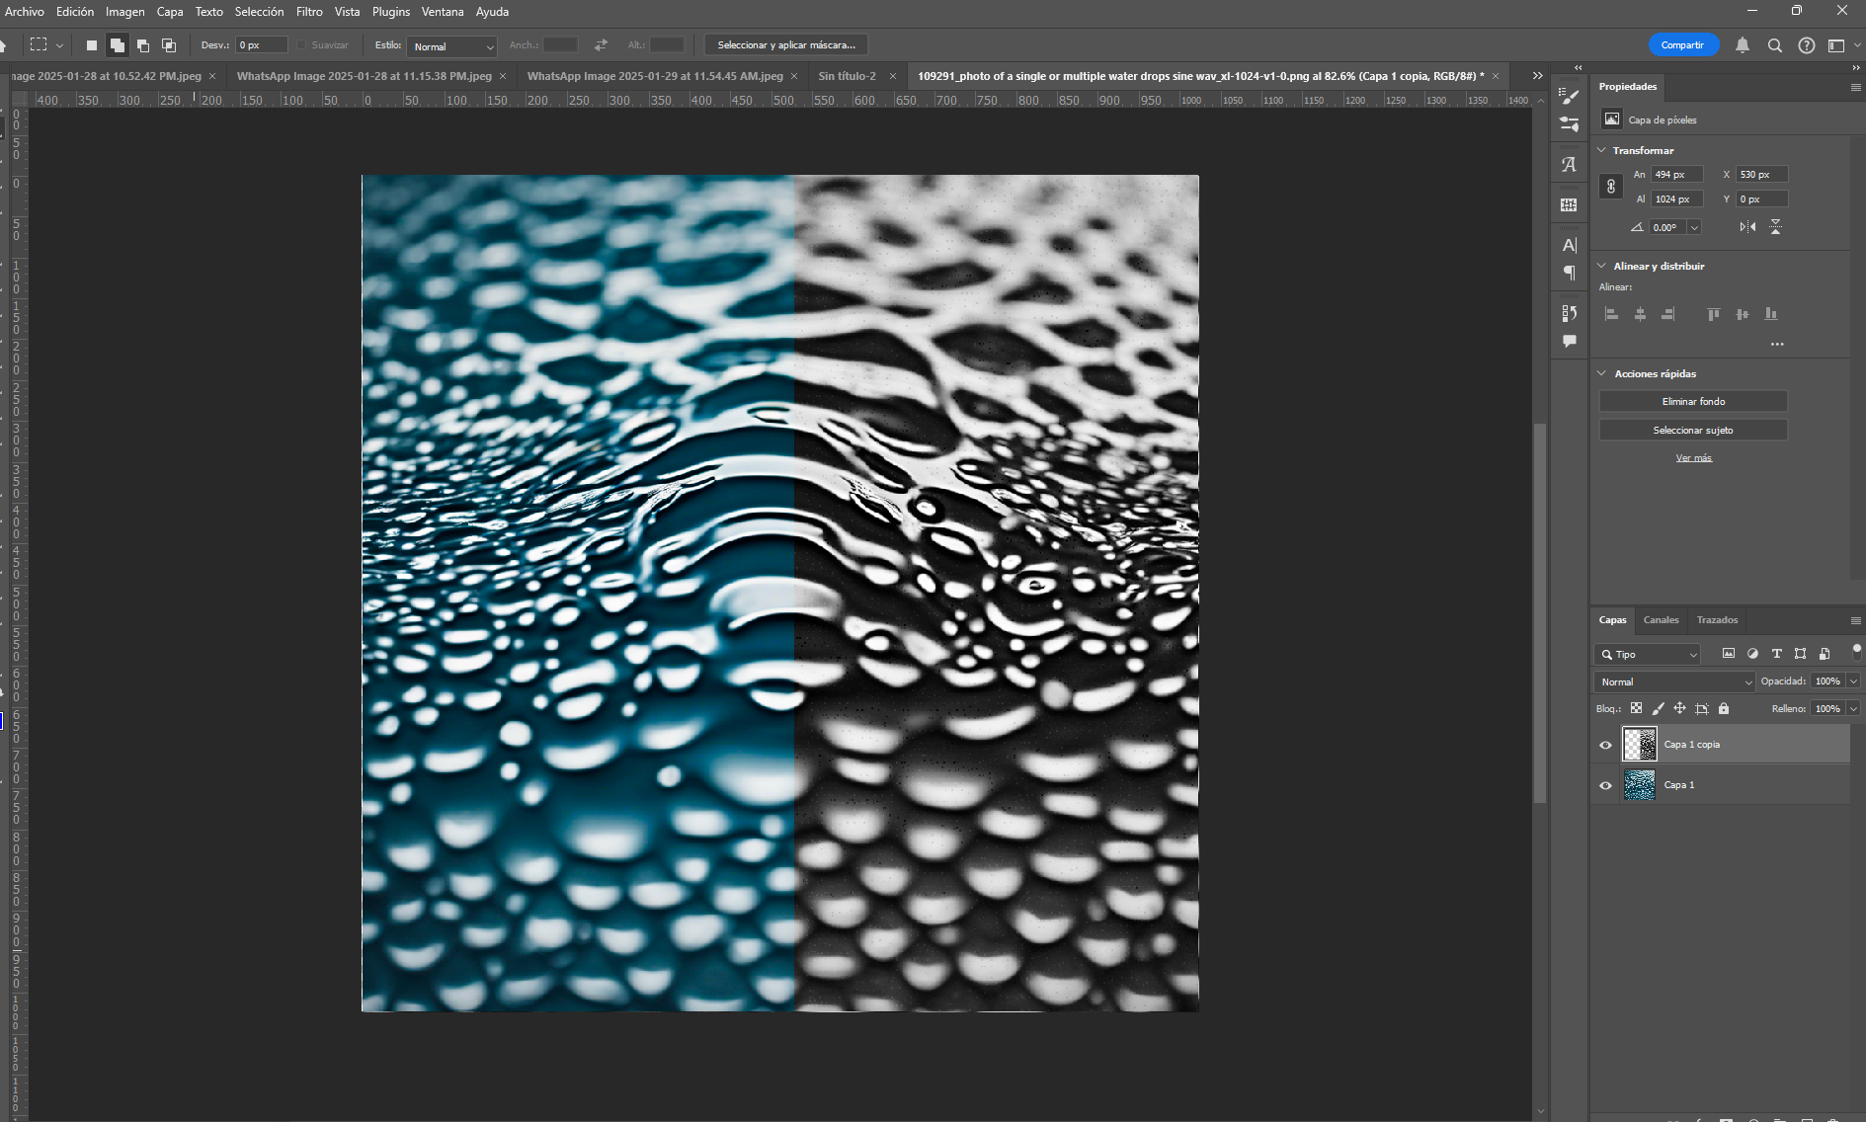Open the Estilo dropdown set to Normal
Viewport: 1866px width, 1122px height.
coord(451,46)
